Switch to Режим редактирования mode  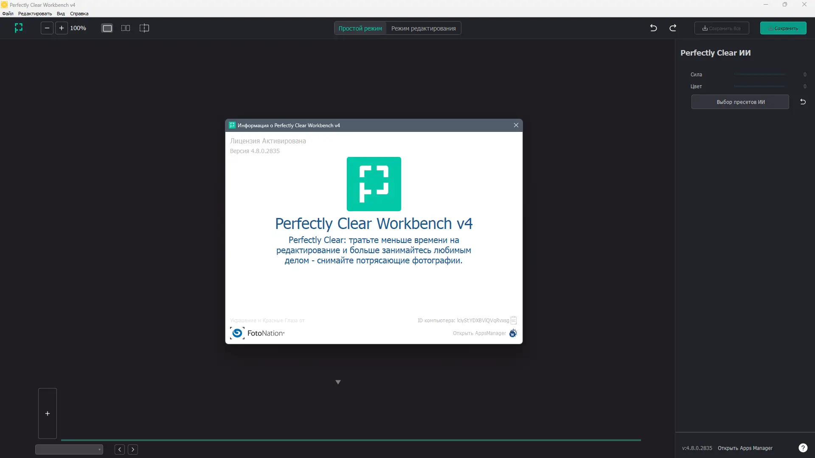pos(423,28)
